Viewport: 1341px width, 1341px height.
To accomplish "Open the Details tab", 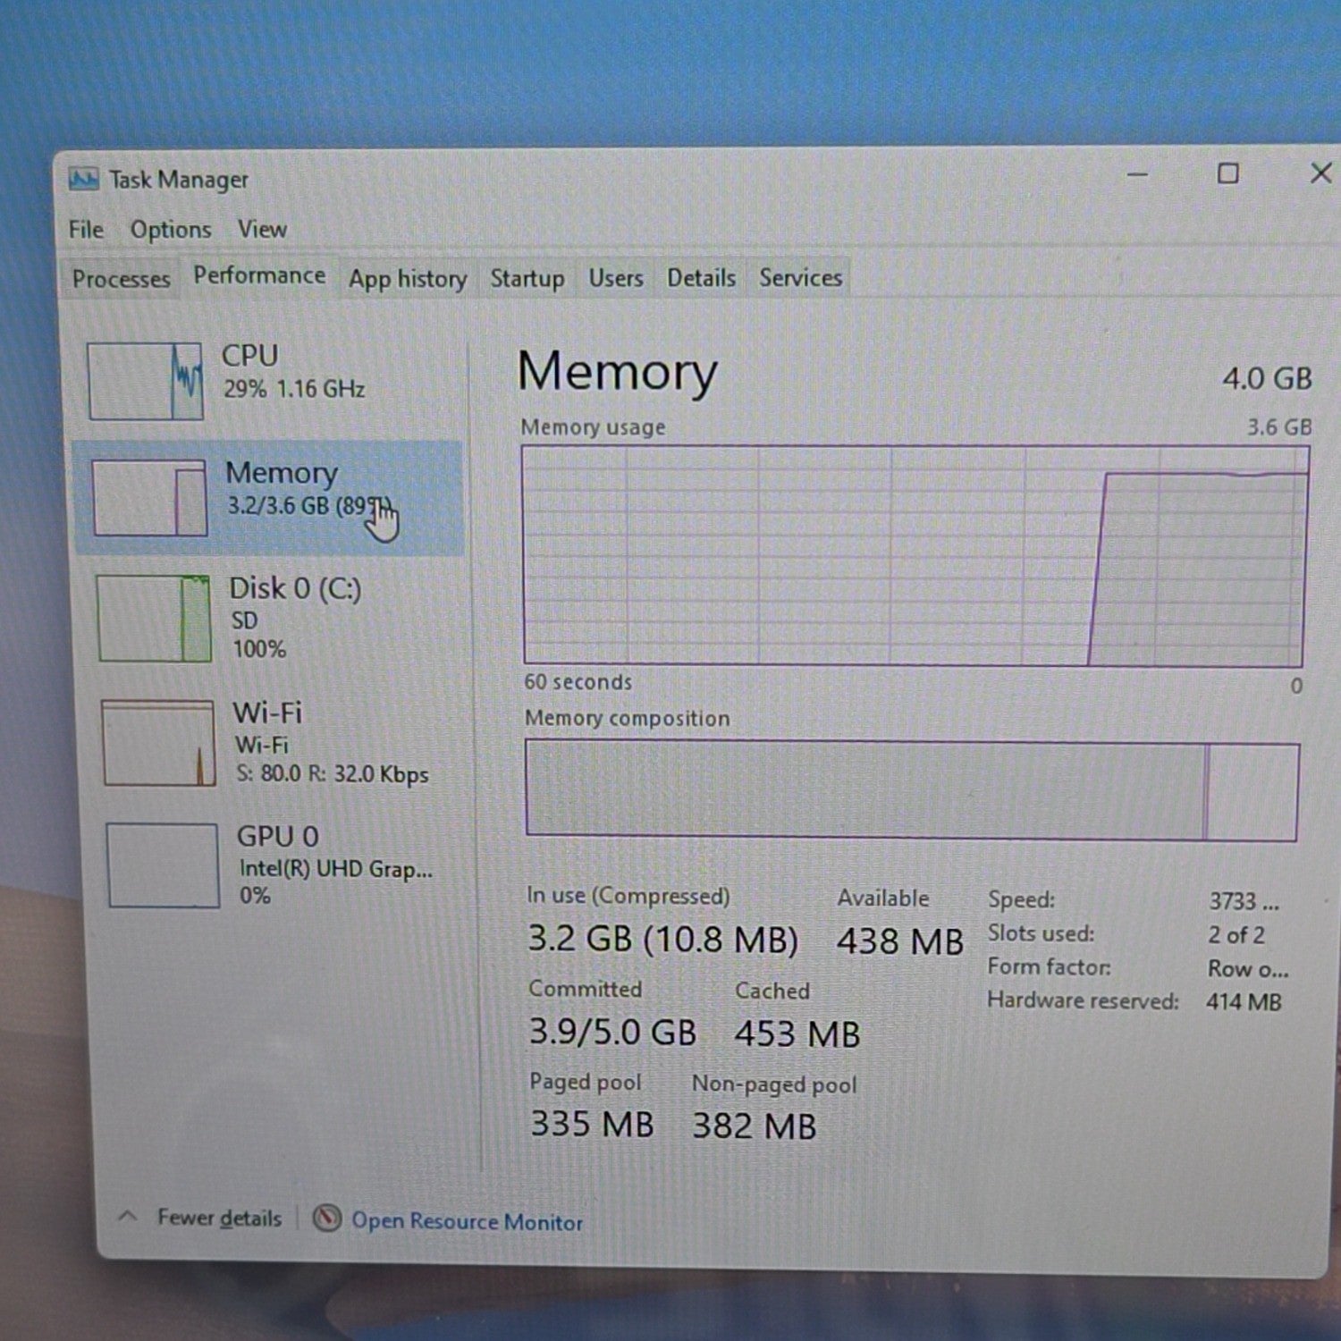I will (701, 278).
